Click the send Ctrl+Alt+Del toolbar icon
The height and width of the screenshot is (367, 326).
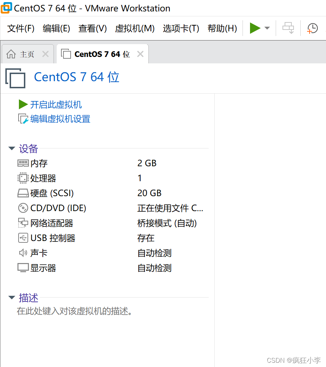click(288, 28)
